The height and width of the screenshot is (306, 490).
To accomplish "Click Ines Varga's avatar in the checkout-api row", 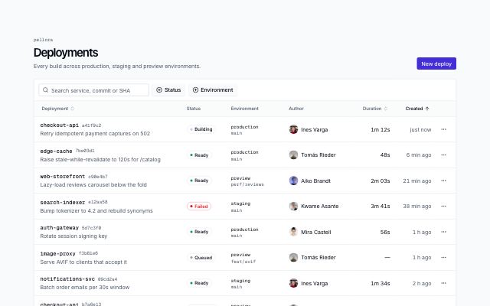I will (293, 129).
